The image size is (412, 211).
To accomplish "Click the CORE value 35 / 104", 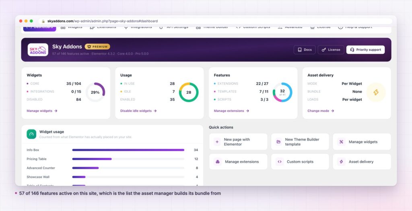I will coord(74,84).
